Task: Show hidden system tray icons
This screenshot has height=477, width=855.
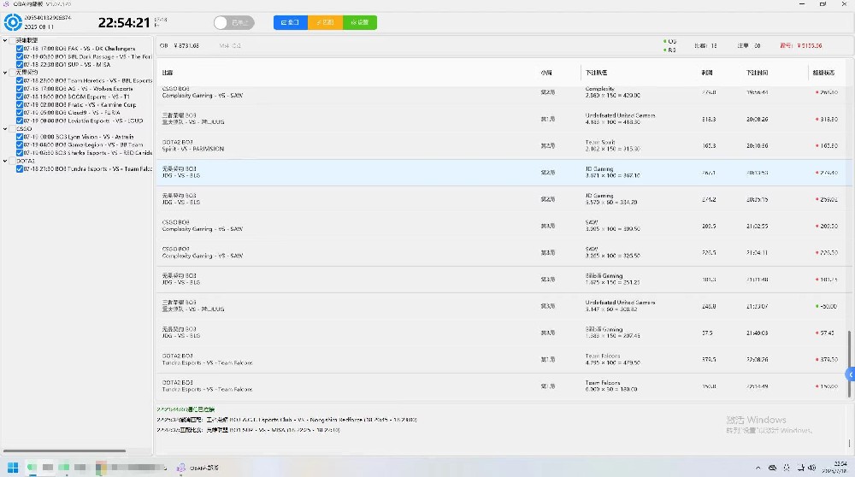Action: (758, 468)
